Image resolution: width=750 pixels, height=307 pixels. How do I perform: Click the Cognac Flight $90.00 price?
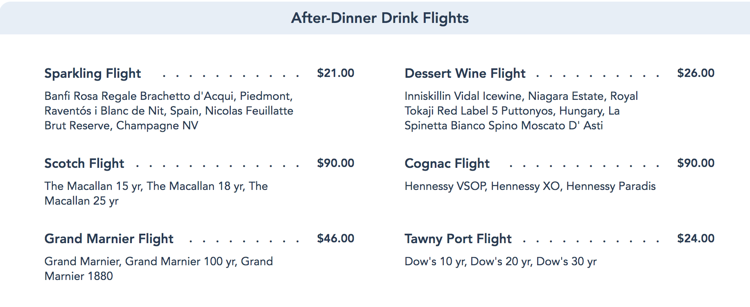click(x=696, y=163)
